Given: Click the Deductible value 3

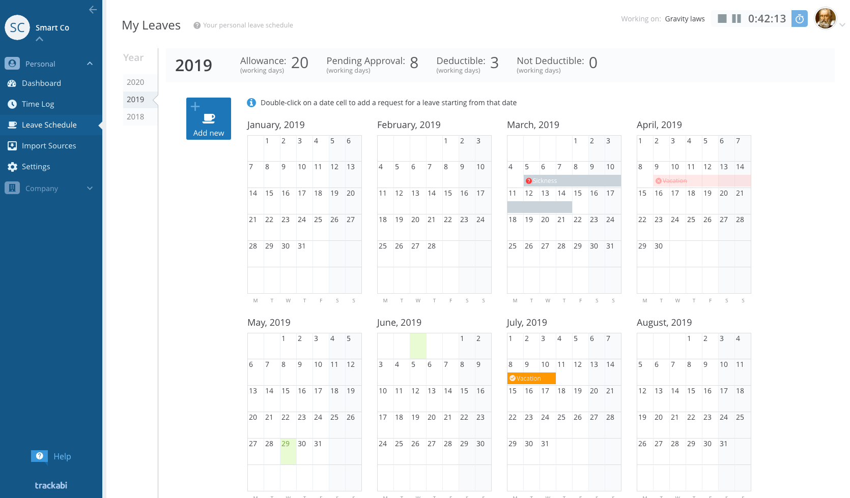Looking at the screenshot, I should [x=494, y=63].
